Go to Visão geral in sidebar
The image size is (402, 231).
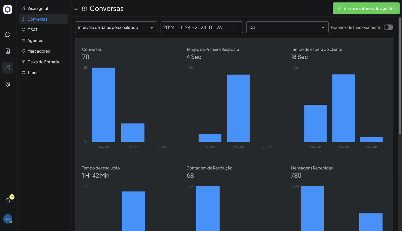click(x=37, y=8)
